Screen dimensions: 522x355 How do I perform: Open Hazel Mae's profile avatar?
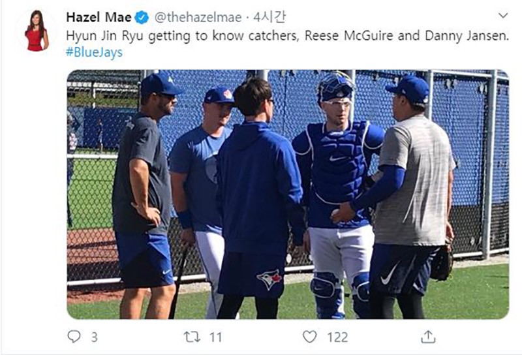tap(37, 31)
